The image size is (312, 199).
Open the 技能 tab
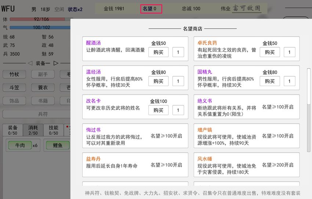coord(54,130)
